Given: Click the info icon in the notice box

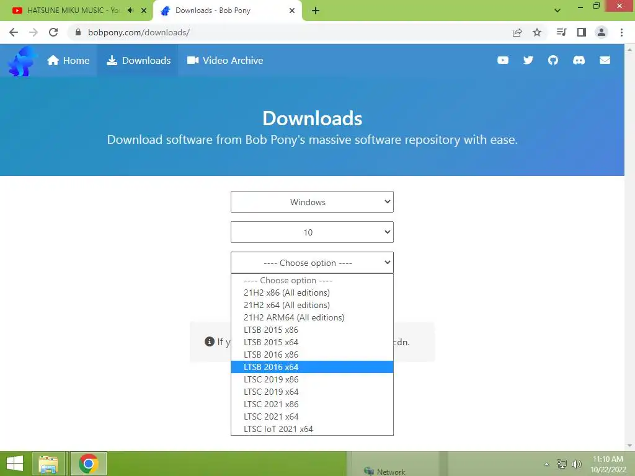Looking at the screenshot, I should [x=210, y=342].
